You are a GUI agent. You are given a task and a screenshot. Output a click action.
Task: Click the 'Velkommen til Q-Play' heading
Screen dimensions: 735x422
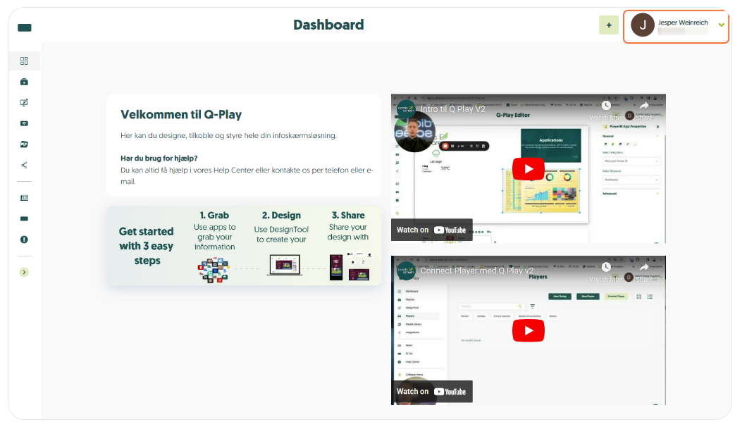[x=181, y=115]
